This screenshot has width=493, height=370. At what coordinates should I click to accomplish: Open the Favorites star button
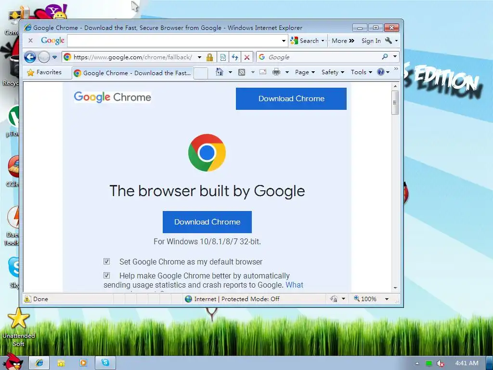[44, 72]
